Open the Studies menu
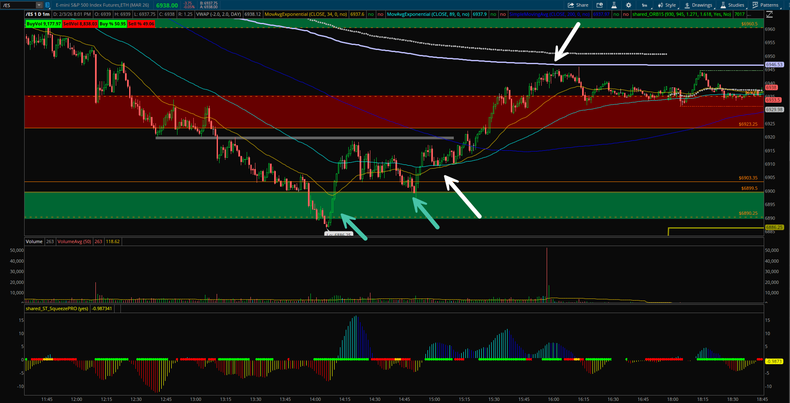Image resolution: width=790 pixels, height=403 pixels. pyautogui.click(x=732, y=5)
